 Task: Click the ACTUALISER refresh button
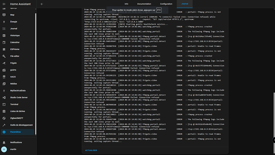[x=91, y=151]
